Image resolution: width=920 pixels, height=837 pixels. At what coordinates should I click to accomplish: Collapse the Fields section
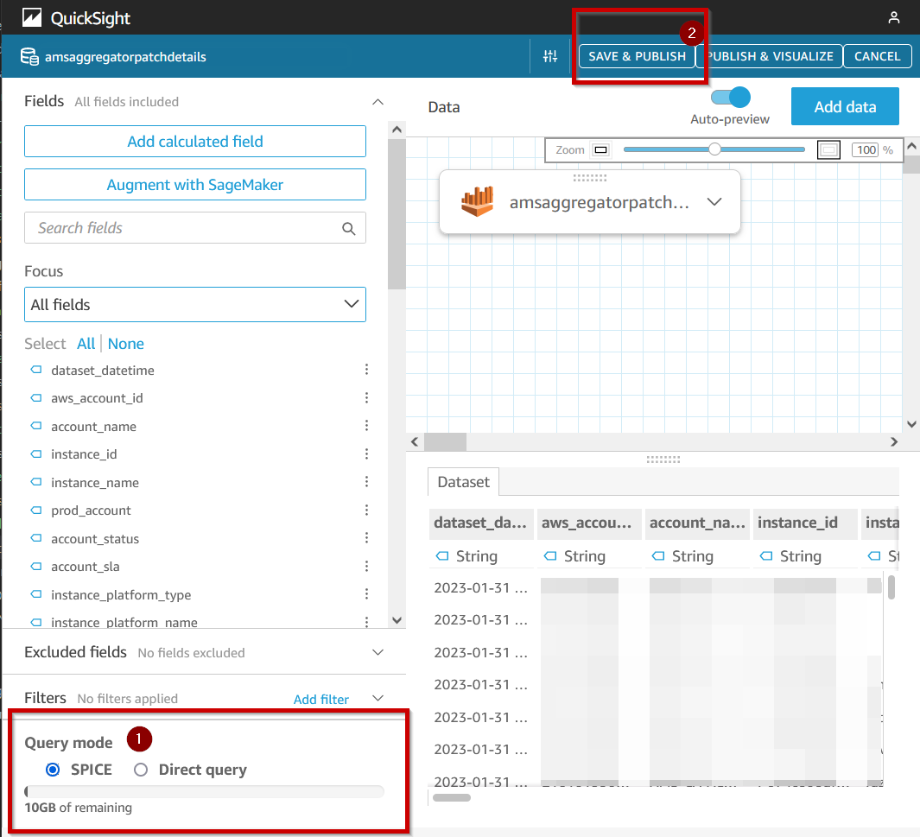pyautogui.click(x=378, y=102)
